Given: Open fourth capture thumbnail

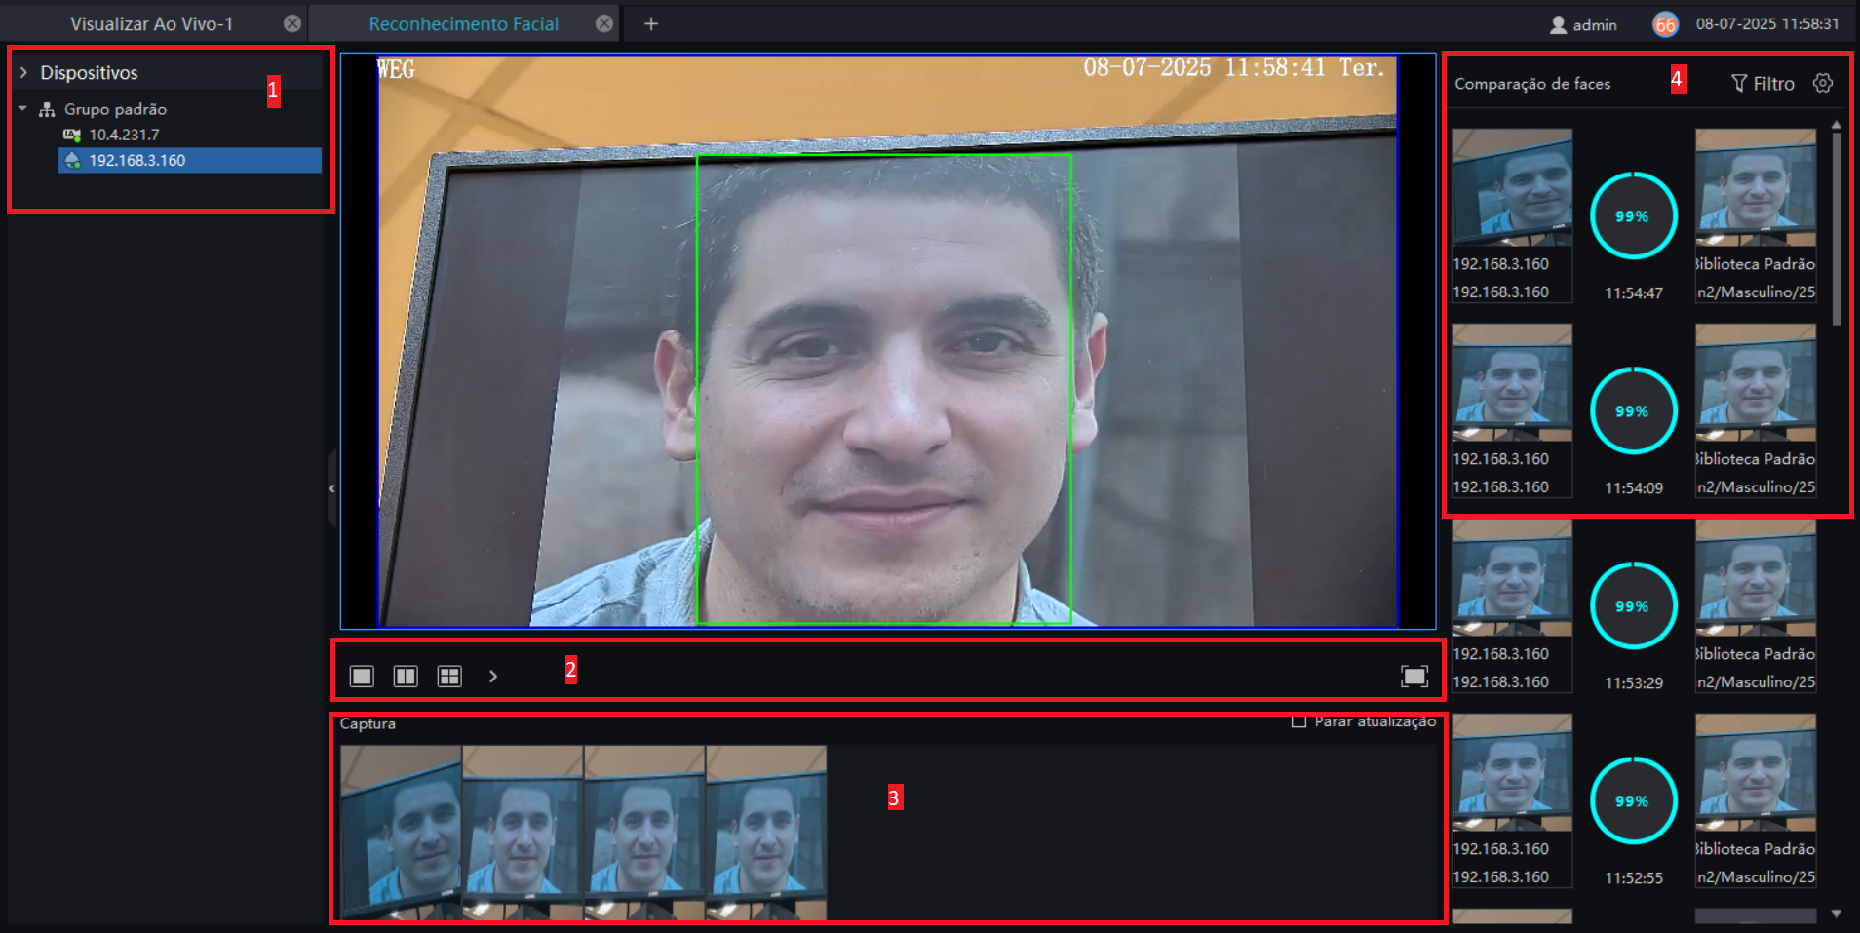Looking at the screenshot, I should tap(766, 833).
